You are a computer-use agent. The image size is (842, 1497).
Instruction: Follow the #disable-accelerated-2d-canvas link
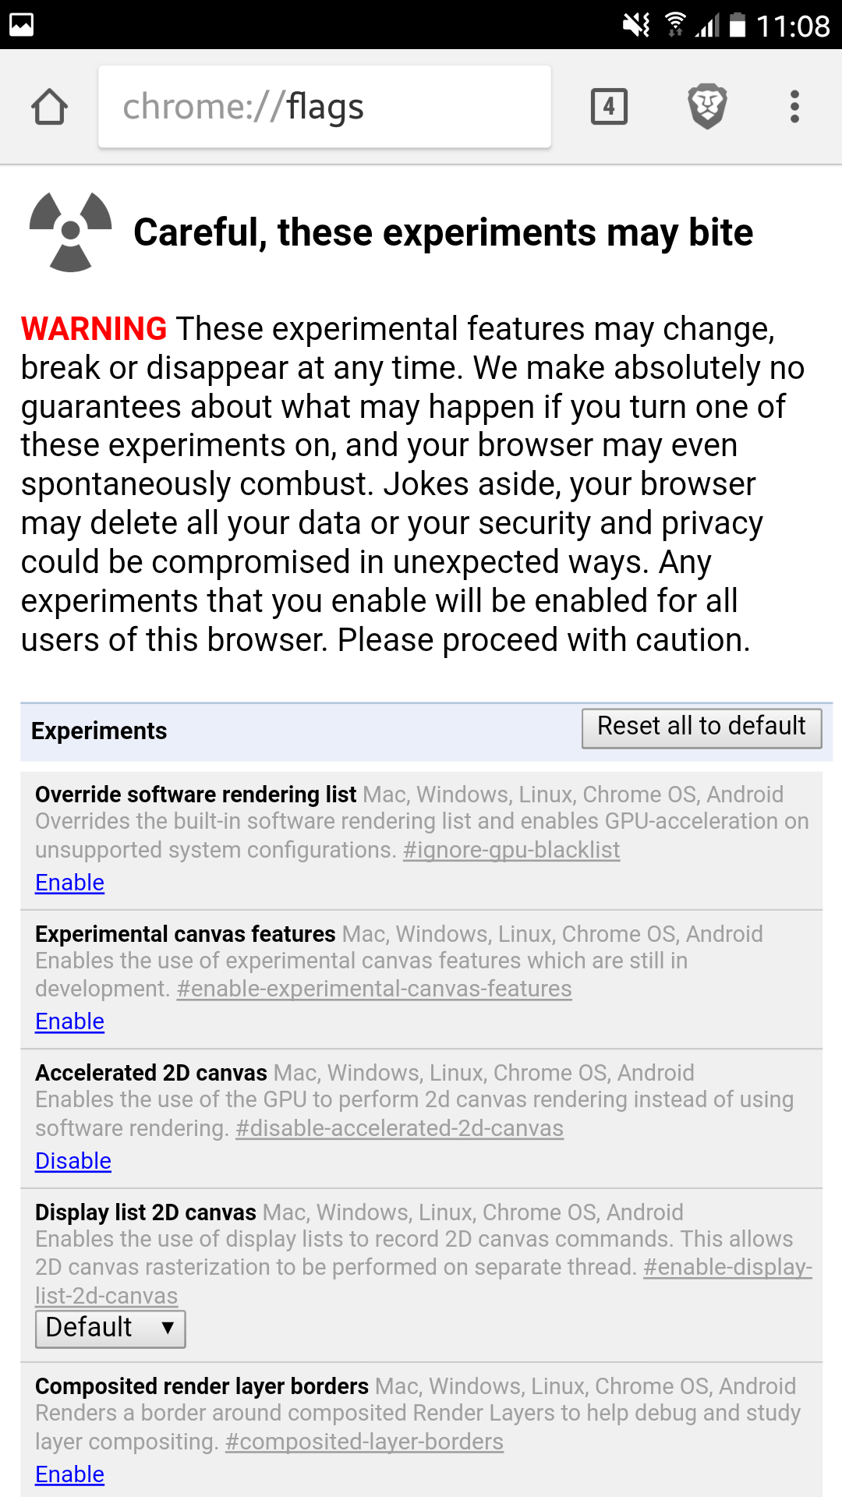point(399,1128)
